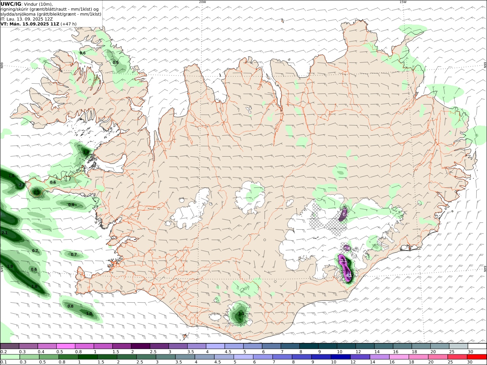Image resolution: width=487 pixels, height=365 pixels.
Task: Pick the green 0.5 swatch in lower legend row
Action: [49, 357]
